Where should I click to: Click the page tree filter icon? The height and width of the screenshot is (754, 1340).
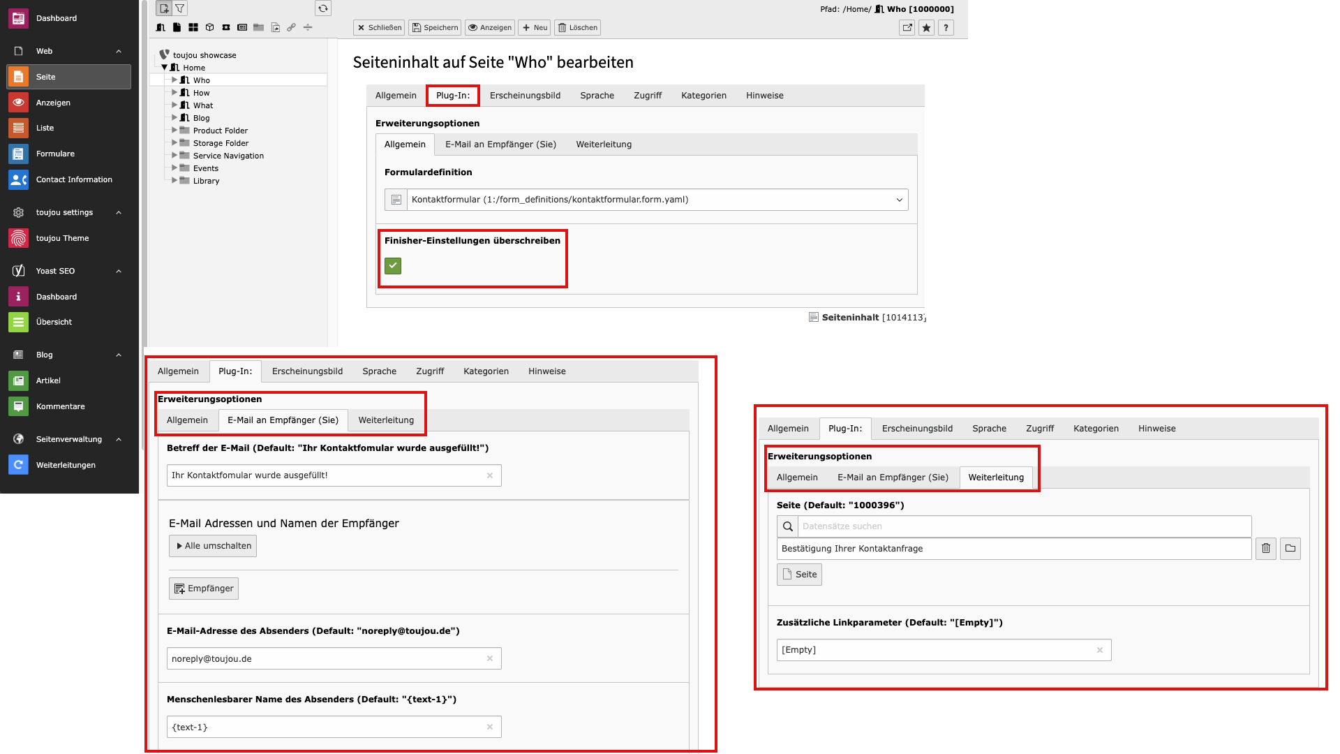(x=180, y=8)
